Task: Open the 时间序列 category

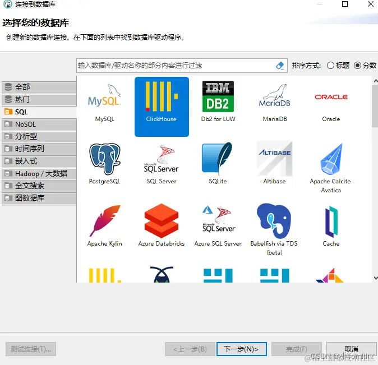Action: [39, 149]
